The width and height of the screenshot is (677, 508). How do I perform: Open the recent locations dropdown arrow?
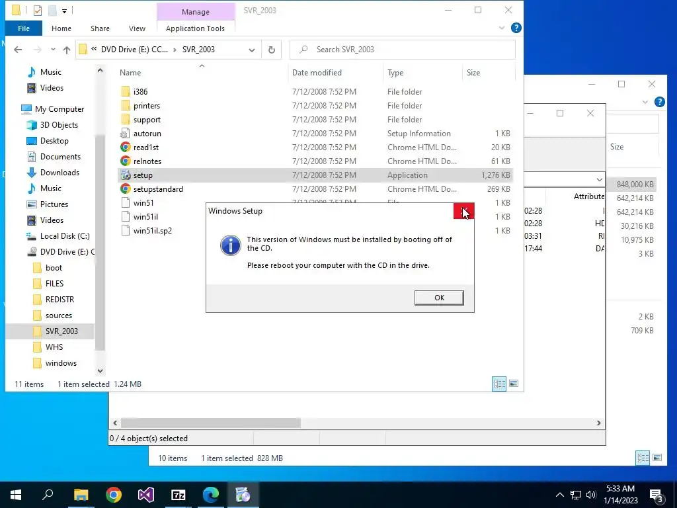pos(53,50)
